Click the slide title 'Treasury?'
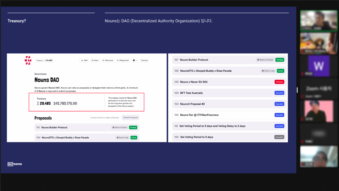339x191 pixels. (17, 21)
